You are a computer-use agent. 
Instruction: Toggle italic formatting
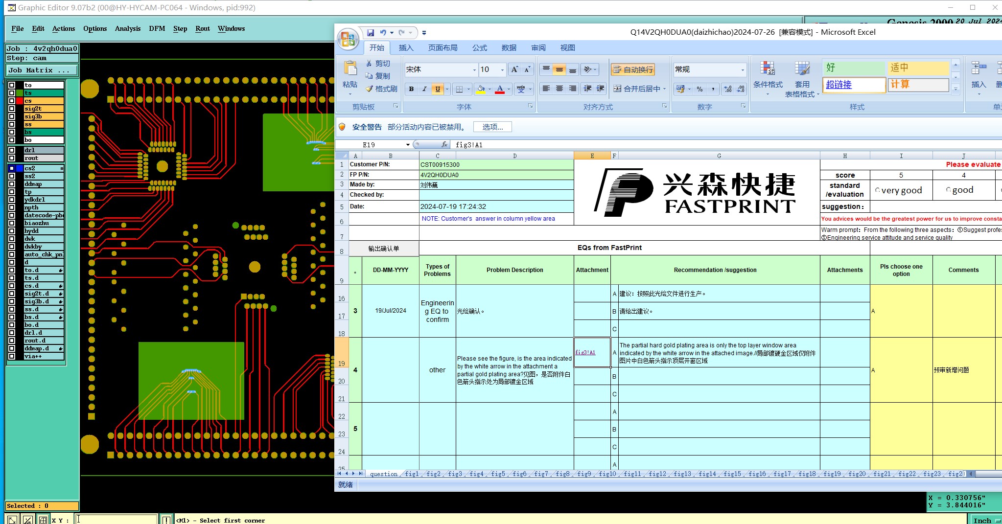tap(424, 89)
